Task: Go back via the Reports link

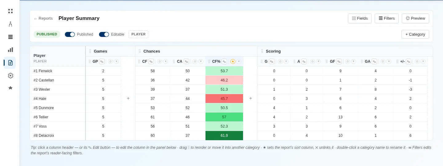Action: [43, 18]
